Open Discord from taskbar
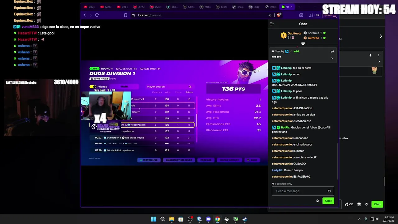 tap(208, 219)
